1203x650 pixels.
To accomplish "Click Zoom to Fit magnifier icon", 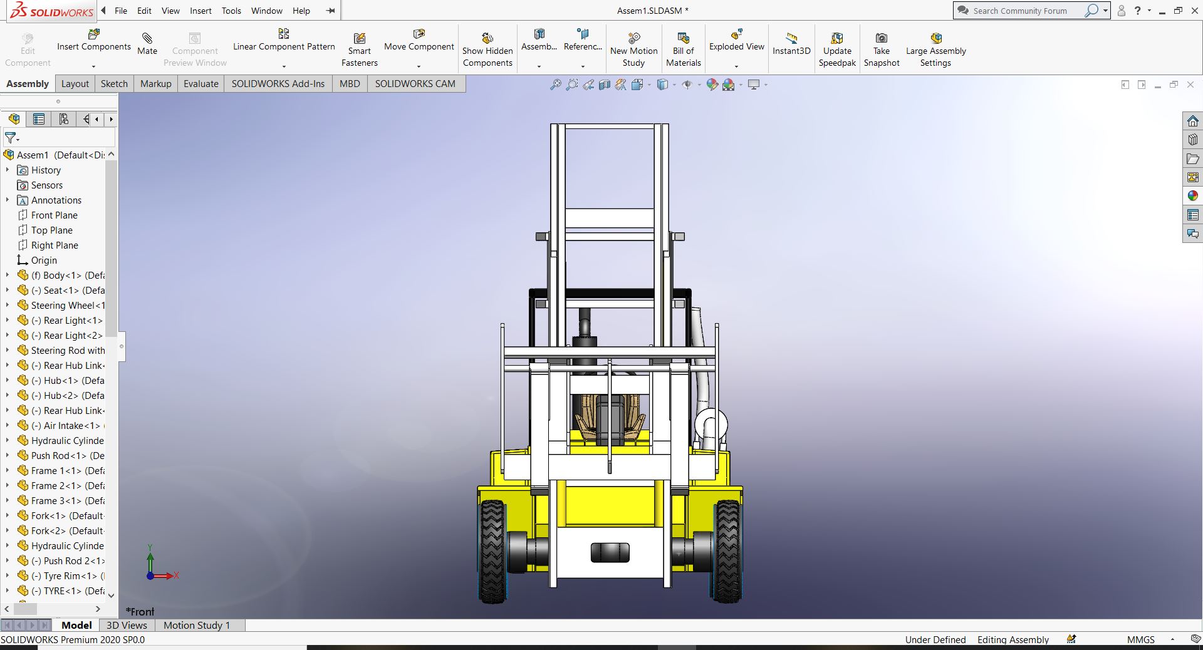I will pos(555,85).
